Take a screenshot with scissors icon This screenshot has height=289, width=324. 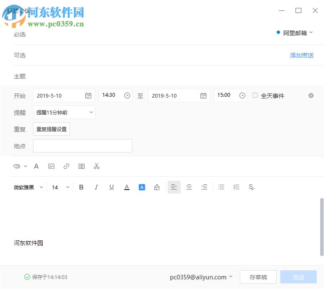(x=97, y=166)
